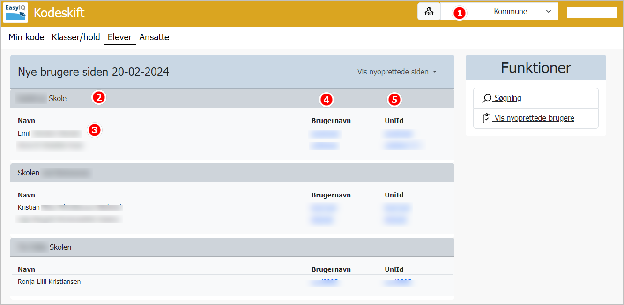Click Nye brugere siden 20-02-2024 heading
The width and height of the screenshot is (624, 305).
(x=93, y=72)
